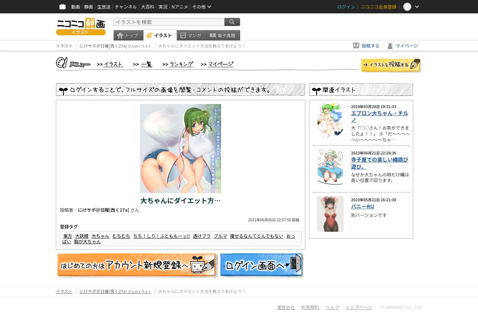The image size is (478, 312).
Task: Click poster name にげサポ@日曜[西く27a]
Action: (103, 210)
